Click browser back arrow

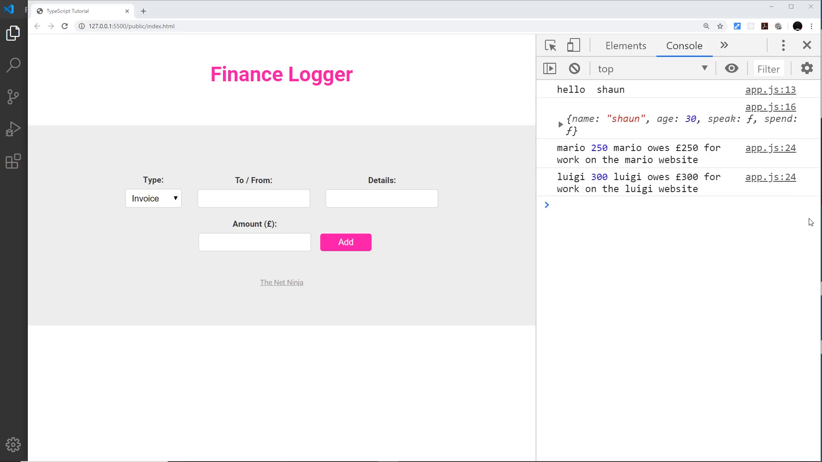tap(37, 26)
